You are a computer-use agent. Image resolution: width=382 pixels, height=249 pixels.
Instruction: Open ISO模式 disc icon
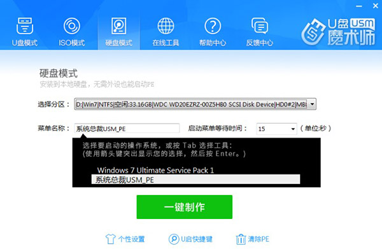point(71,25)
